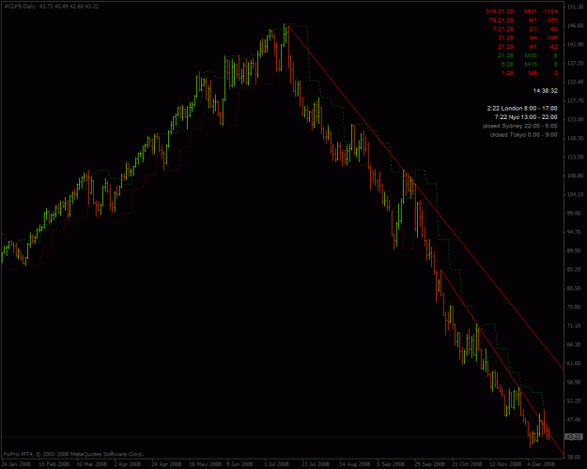This screenshot has width=587, height=469.
Task: Click the 4 Dec 2008 date label
Action: click(x=541, y=464)
